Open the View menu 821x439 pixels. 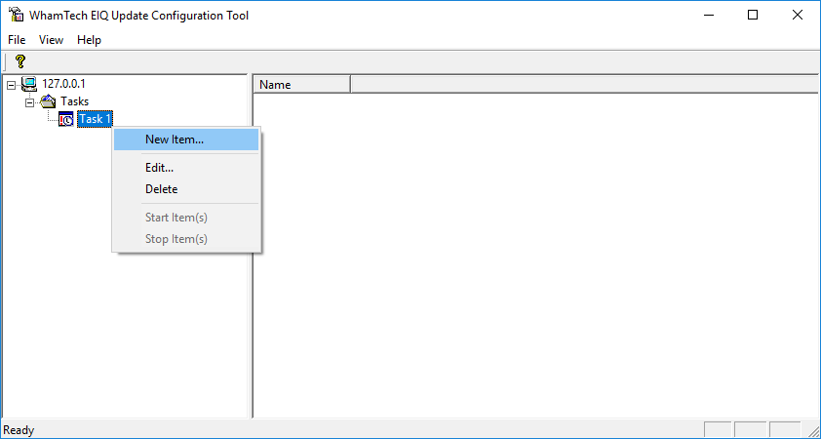(x=52, y=40)
